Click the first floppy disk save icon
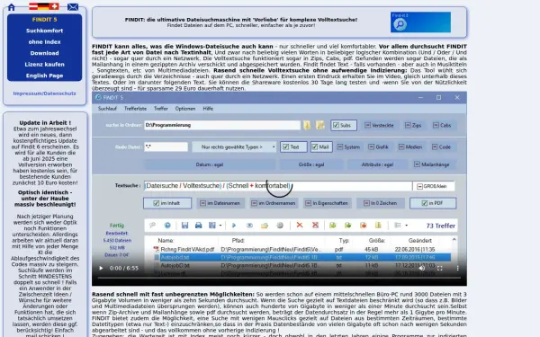 [x=184, y=226]
